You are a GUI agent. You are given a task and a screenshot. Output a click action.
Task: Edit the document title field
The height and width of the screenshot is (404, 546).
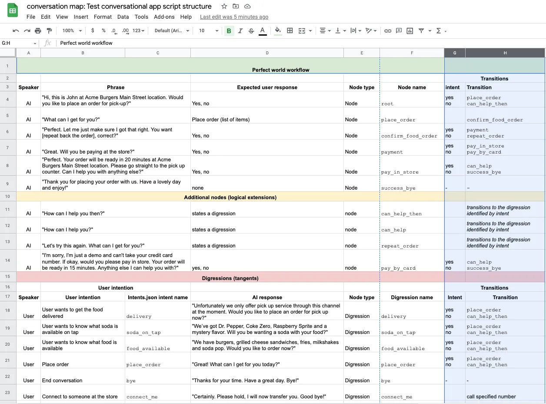tap(119, 7)
